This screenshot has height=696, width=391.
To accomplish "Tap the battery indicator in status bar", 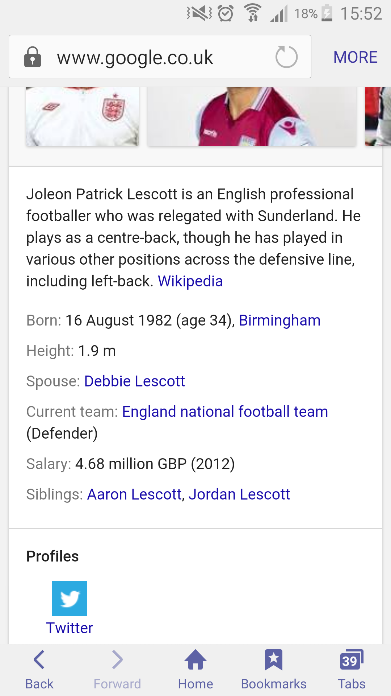I will pos(327,14).
